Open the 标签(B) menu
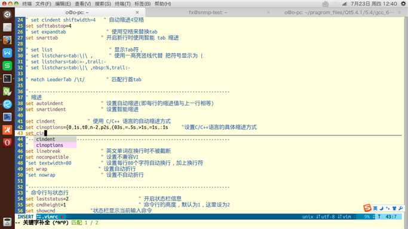 (x=143, y=4)
